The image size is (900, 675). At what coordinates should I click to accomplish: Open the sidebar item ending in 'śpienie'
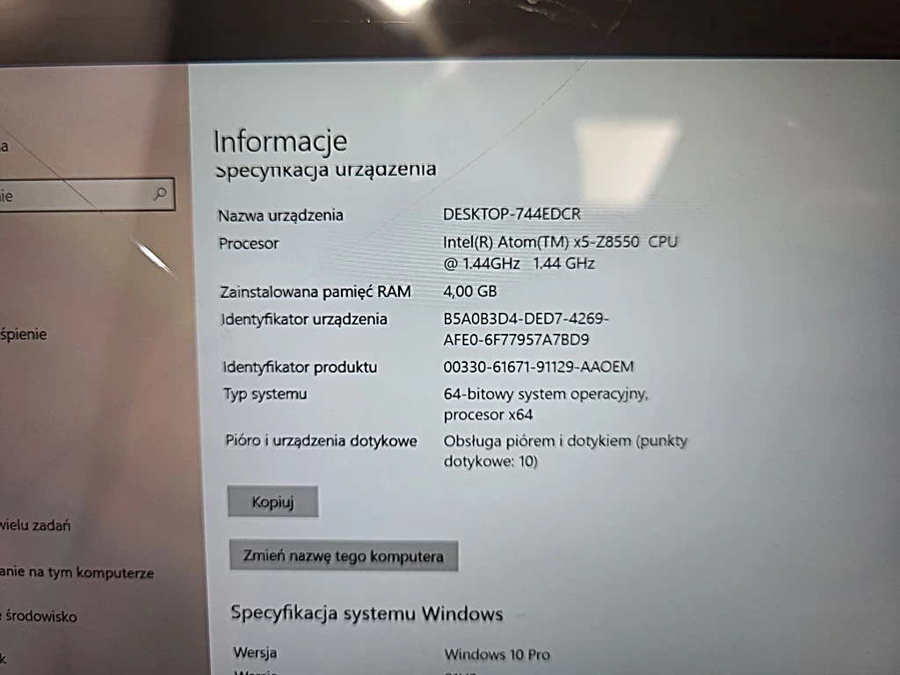click(24, 334)
